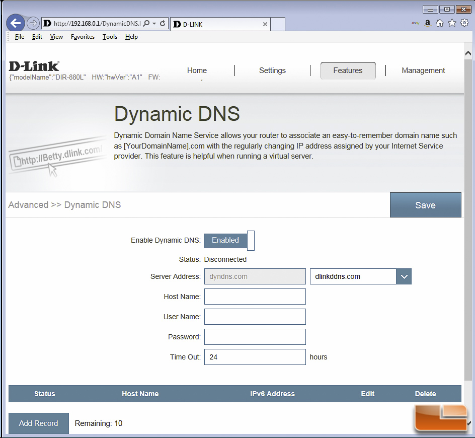Screen dimensions: 475x438
Task: Click the address bar URL field
Action: 96,23
